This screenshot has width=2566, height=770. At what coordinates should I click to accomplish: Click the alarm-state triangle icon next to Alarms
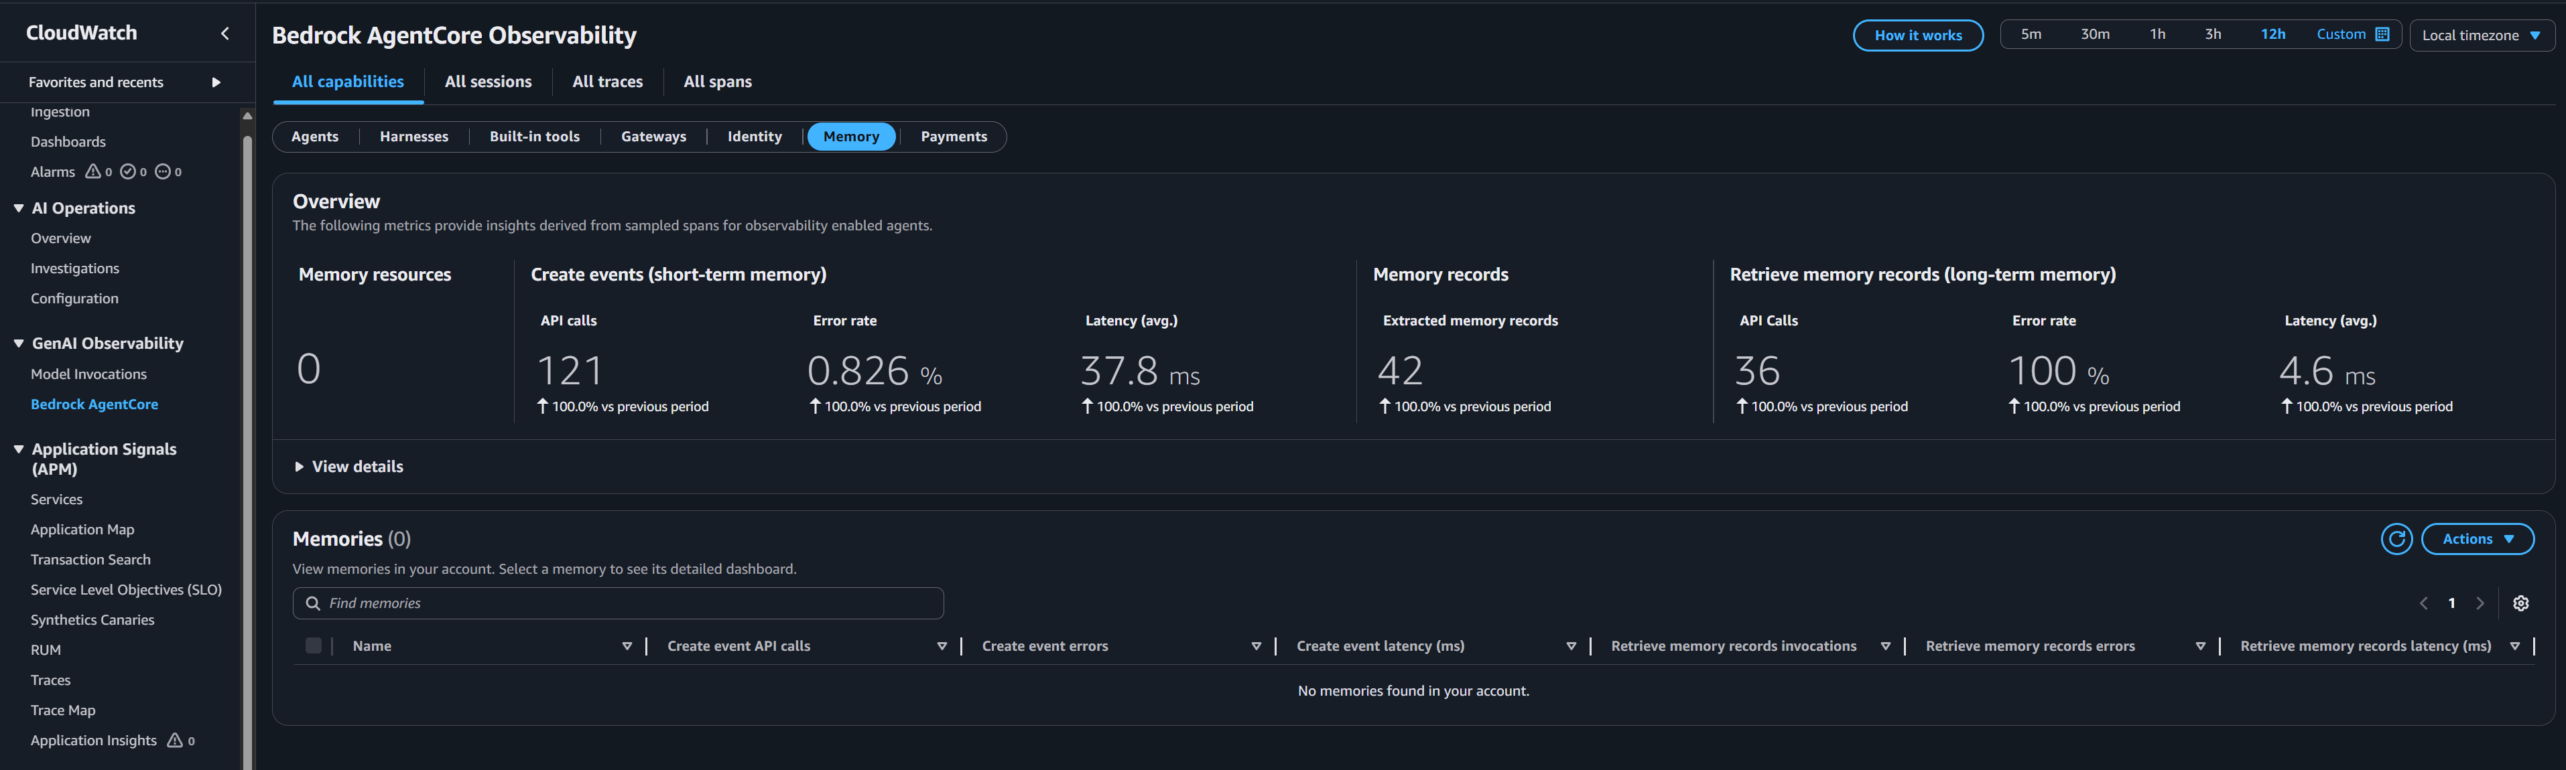coord(92,171)
